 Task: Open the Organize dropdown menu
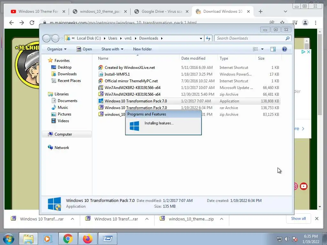(x=57, y=49)
